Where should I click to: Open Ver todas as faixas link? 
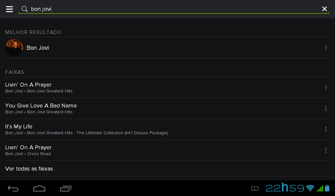tap(29, 169)
